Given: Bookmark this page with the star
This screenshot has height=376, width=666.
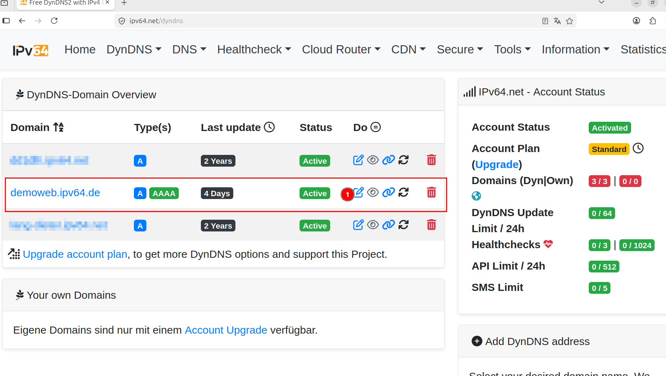Looking at the screenshot, I should click(x=569, y=21).
